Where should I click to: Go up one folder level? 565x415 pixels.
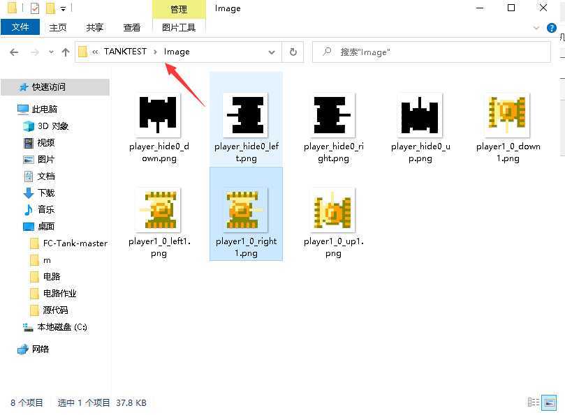(x=65, y=52)
